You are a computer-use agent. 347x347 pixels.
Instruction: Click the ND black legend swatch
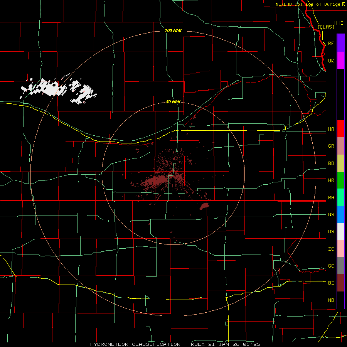pyautogui.click(x=340, y=300)
